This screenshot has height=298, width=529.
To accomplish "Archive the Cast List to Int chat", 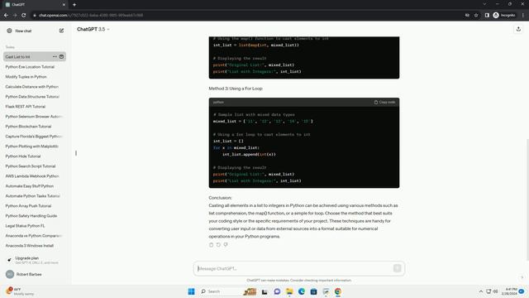I will (61, 57).
